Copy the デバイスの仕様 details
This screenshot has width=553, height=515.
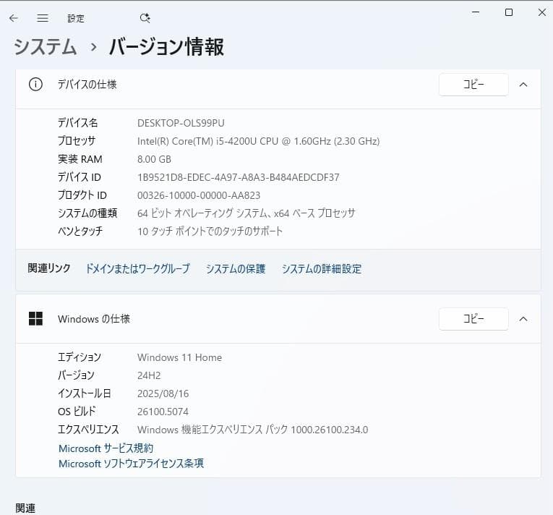click(x=473, y=85)
